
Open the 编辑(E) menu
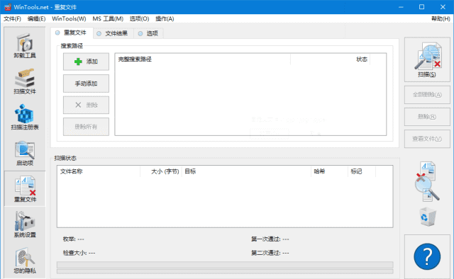tap(36, 19)
